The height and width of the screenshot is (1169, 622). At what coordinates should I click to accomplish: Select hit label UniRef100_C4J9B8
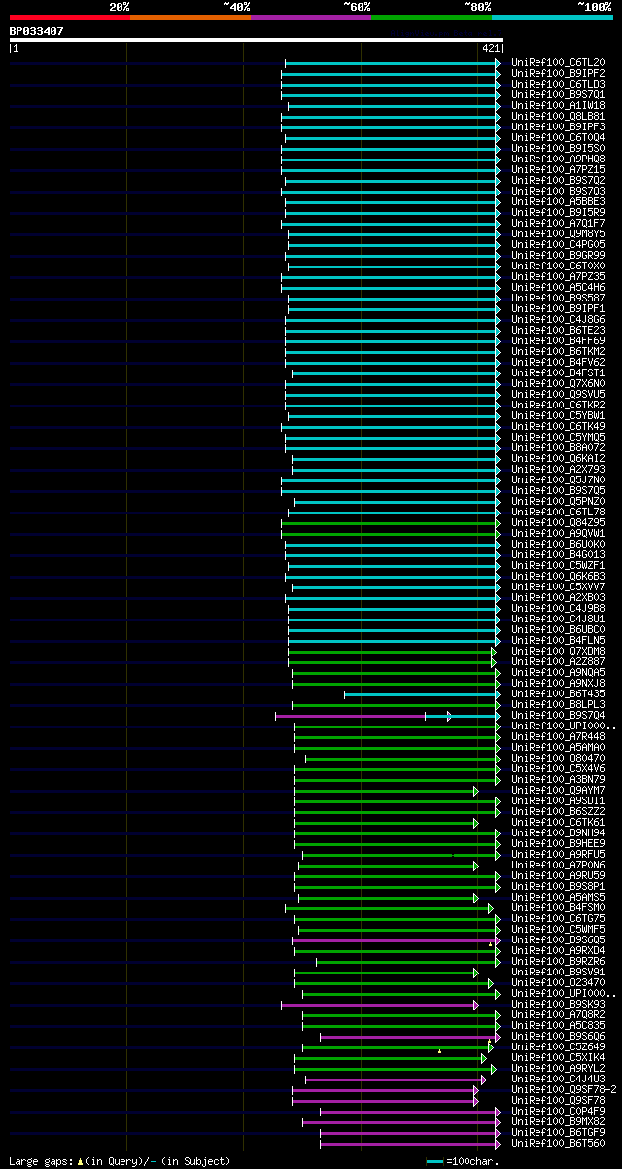click(558, 608)
